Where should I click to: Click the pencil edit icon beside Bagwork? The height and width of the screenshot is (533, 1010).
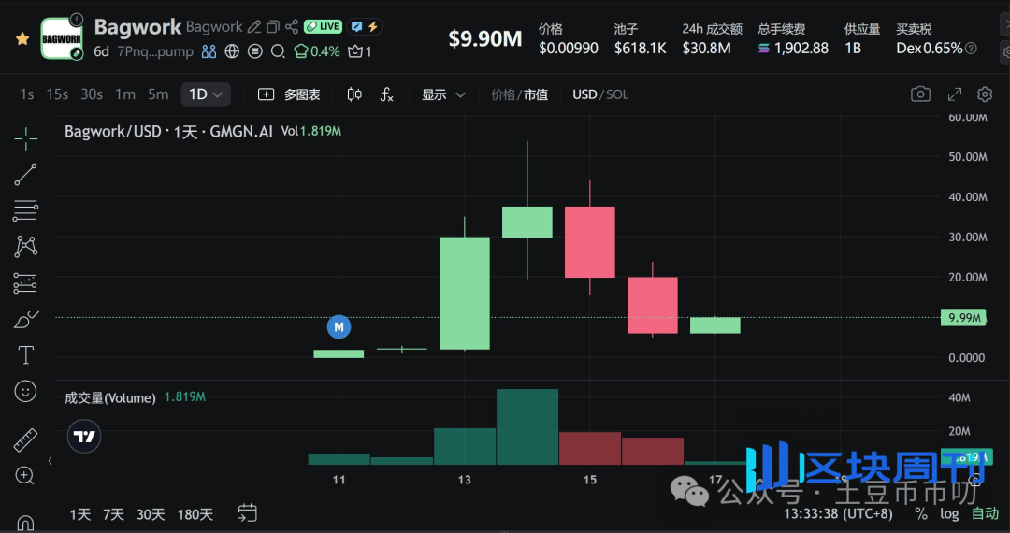point(254,27)
